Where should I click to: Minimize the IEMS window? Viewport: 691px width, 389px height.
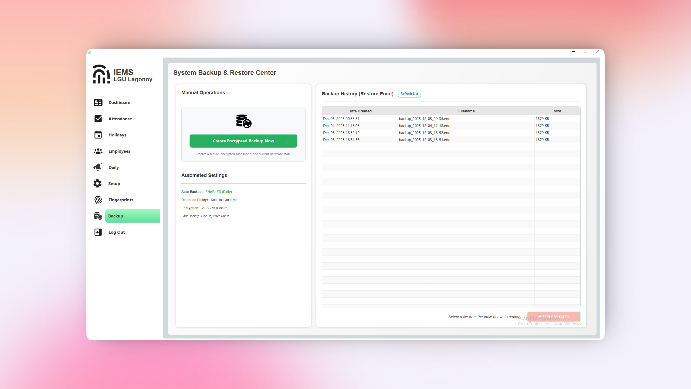[573, 51]
